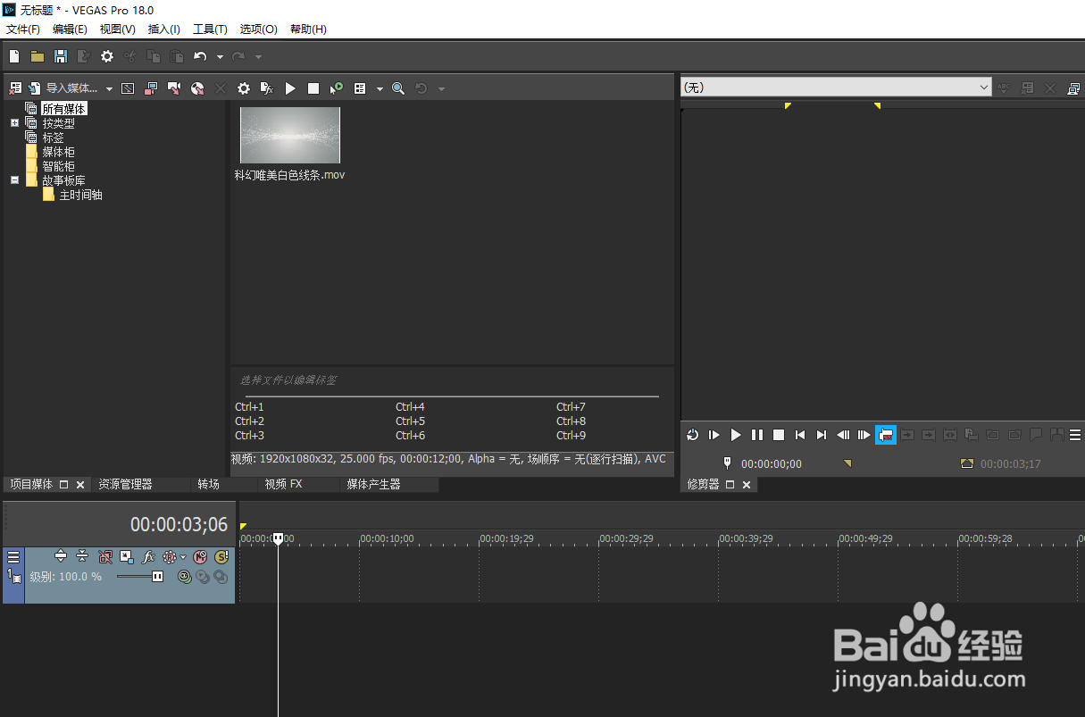This screenshot has height=717, width=1085.
Task: Mute video track 1
Action: pyautogui.click(x=200, y=556)
